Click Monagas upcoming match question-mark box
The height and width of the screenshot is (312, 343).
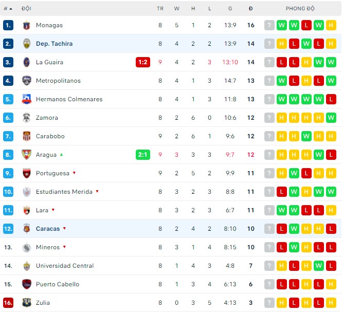coord(269,25)
